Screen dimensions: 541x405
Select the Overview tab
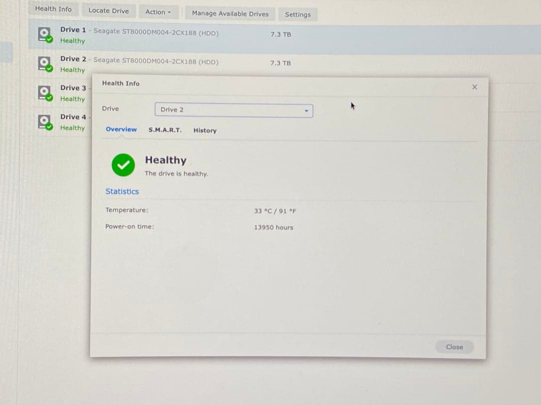[x=121, y=128]
